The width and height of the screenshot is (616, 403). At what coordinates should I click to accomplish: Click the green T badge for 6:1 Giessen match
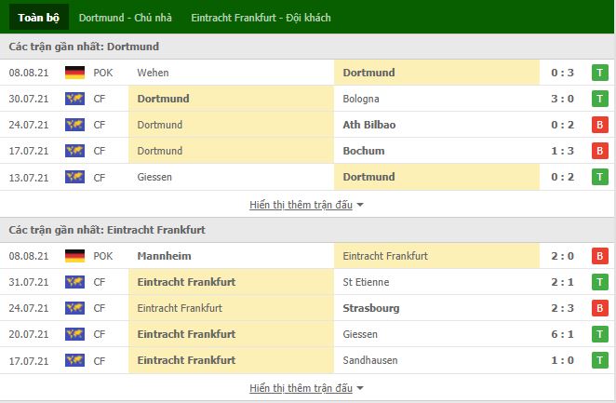pyautogui.click(x=600, y=334)
